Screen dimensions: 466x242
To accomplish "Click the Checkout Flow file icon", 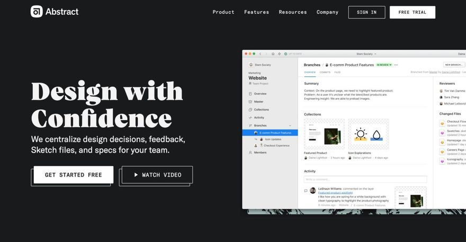I will (x=442, y=123).
